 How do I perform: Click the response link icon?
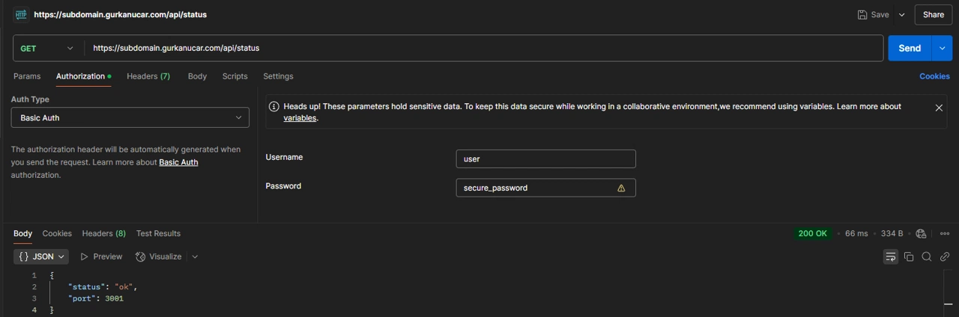[945, 256]
